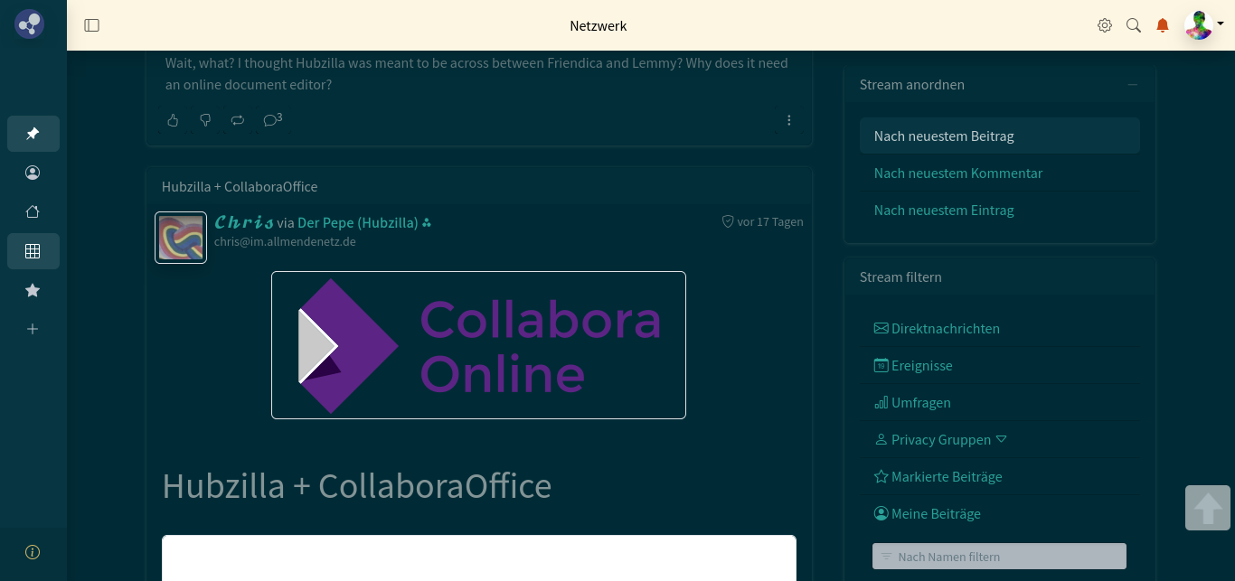The width and height of the screenshot is (1235, 581).
Task: Select Nach neuestem Kommentar sorting
Action: [x=957, y=173]
